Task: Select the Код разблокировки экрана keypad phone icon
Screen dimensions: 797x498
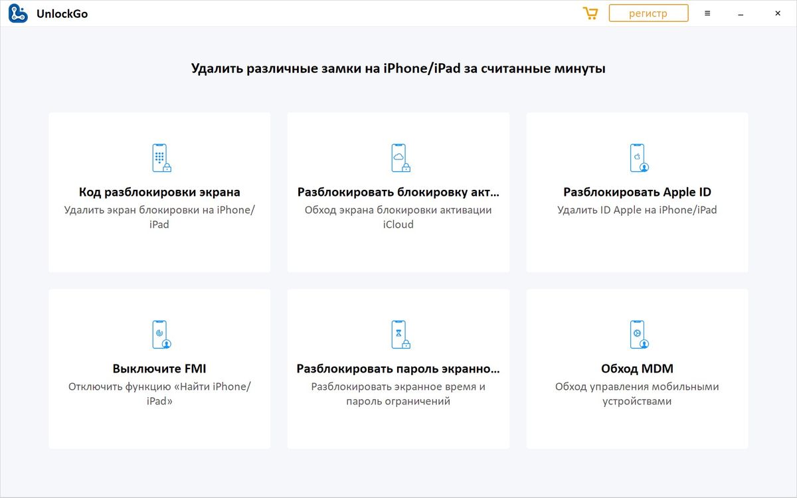Action: (159, 157)
